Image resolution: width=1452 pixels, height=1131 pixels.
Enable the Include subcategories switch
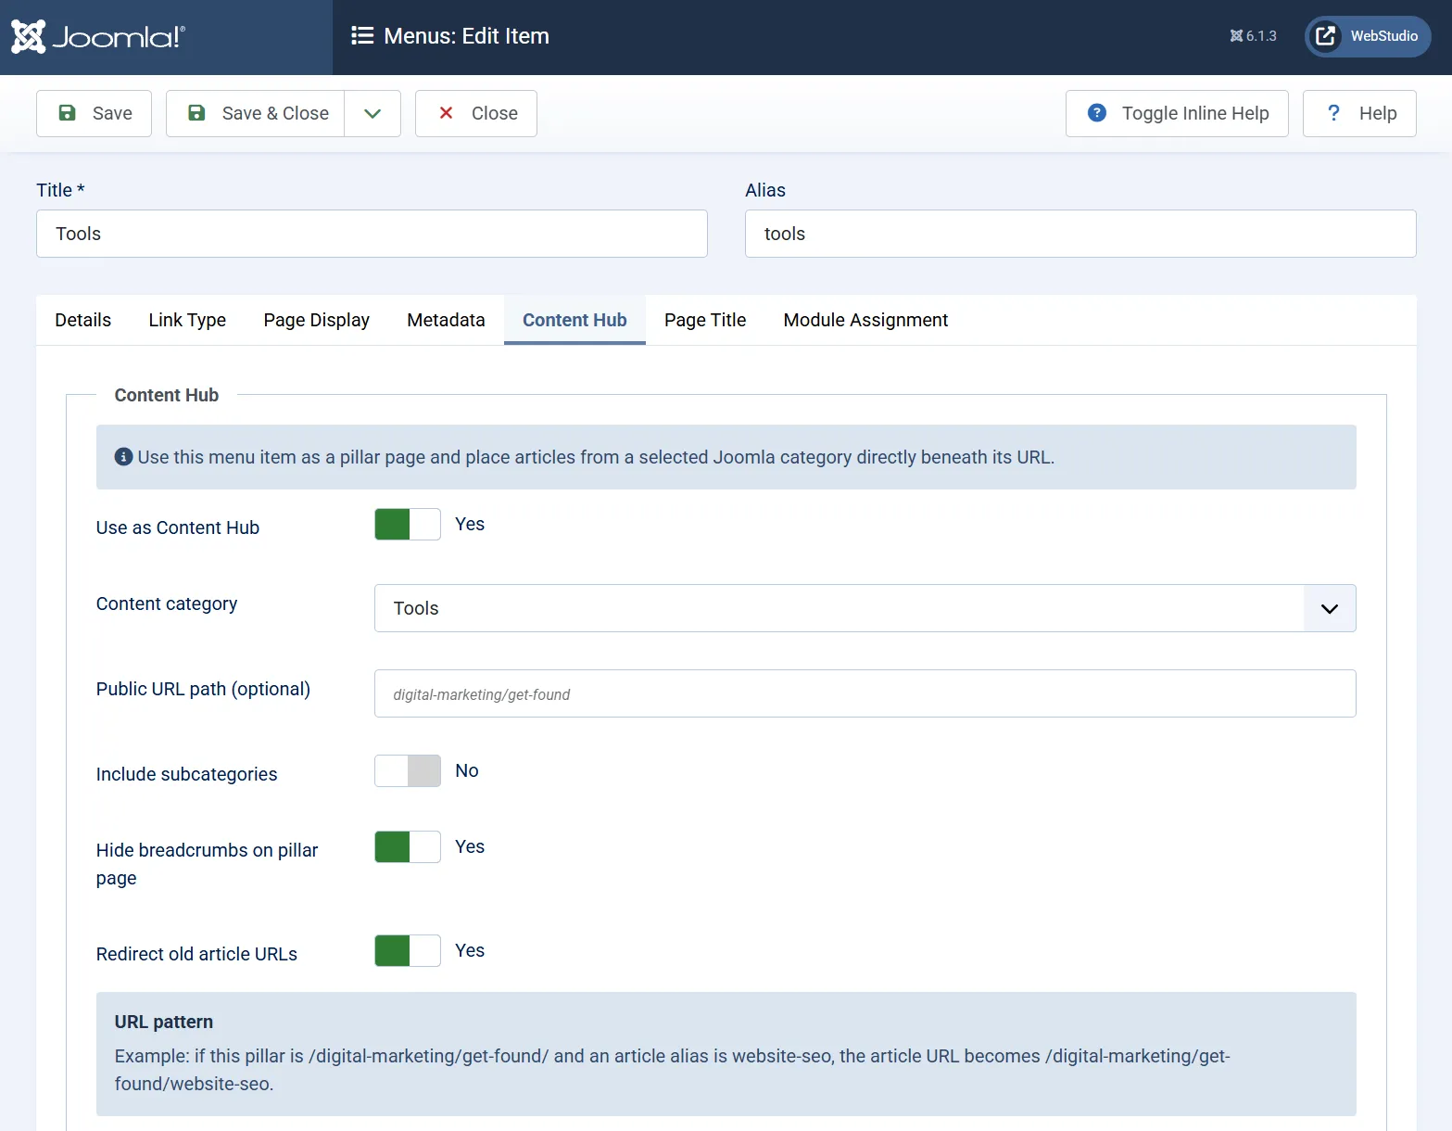click(408, 770)
